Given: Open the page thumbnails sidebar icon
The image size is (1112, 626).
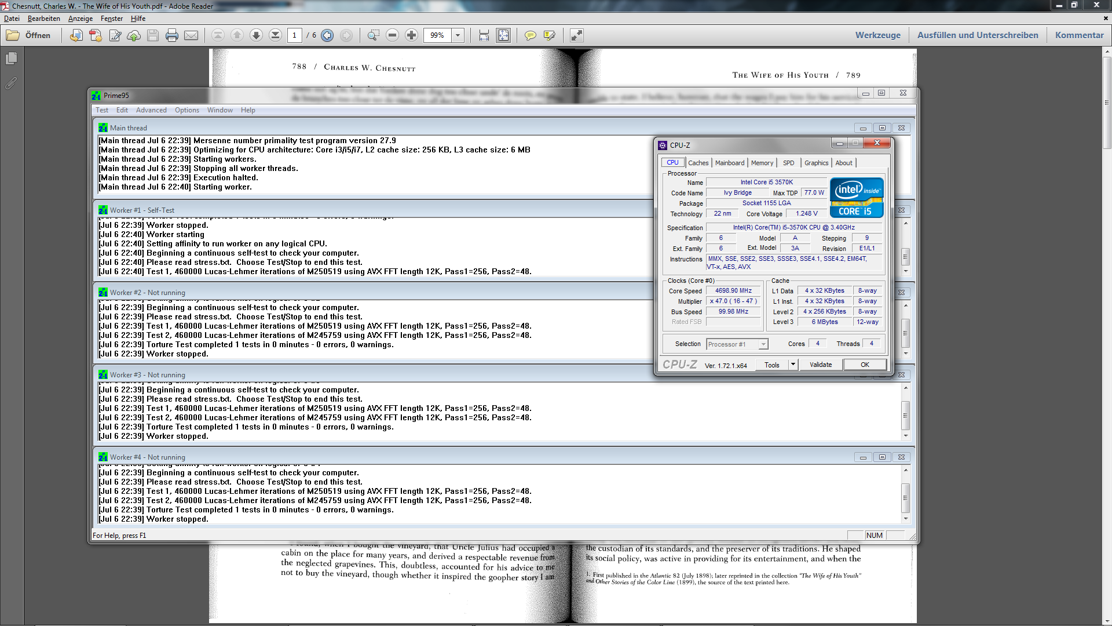Looking at the screenshot, I should (x=11, y=59).
